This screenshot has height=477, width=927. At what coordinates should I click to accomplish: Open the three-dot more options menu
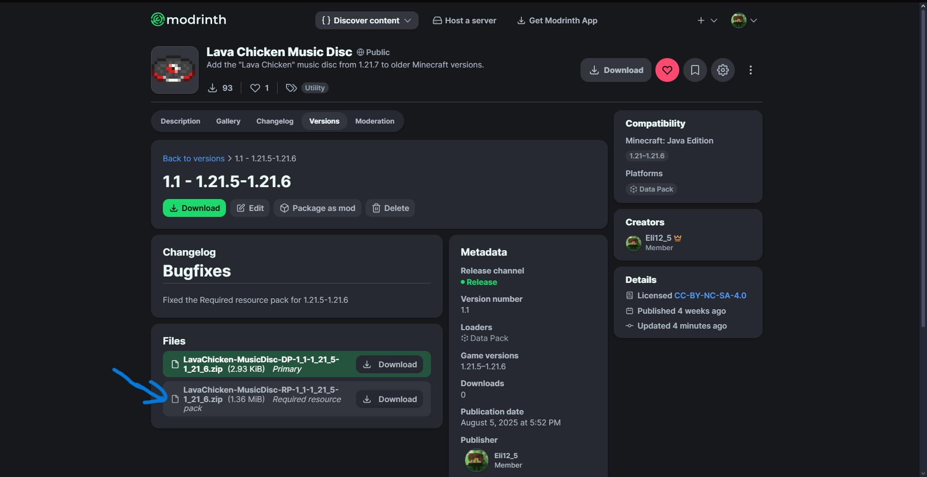pyautogui.click(x=750, y=70)
